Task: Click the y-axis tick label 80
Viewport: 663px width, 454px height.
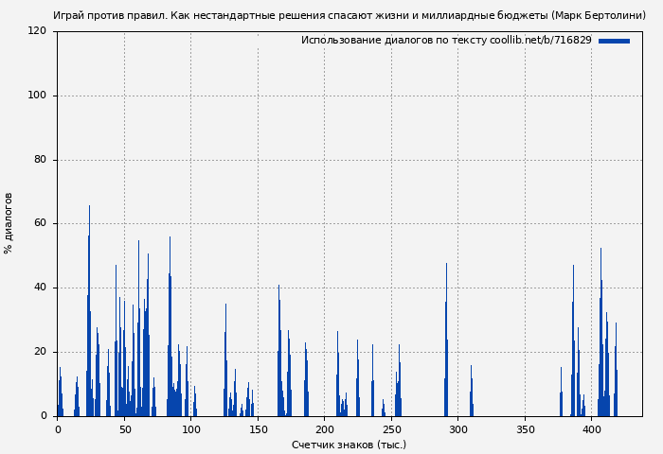Action: pos(40,160)
